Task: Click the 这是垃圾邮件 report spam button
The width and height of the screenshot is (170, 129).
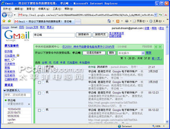Action: pos(94,53)
